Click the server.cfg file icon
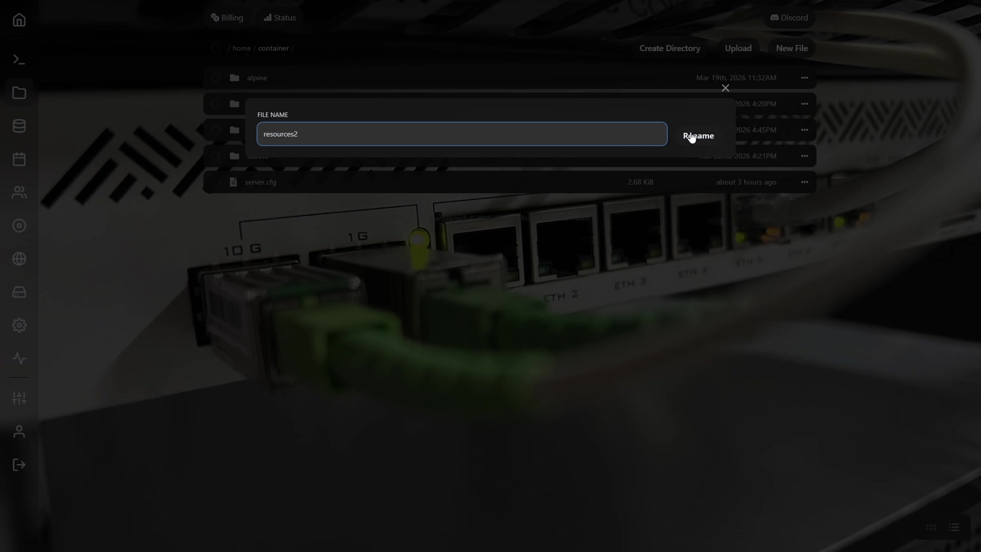Viewport: 981px width, 552px height. pos(233,182)
